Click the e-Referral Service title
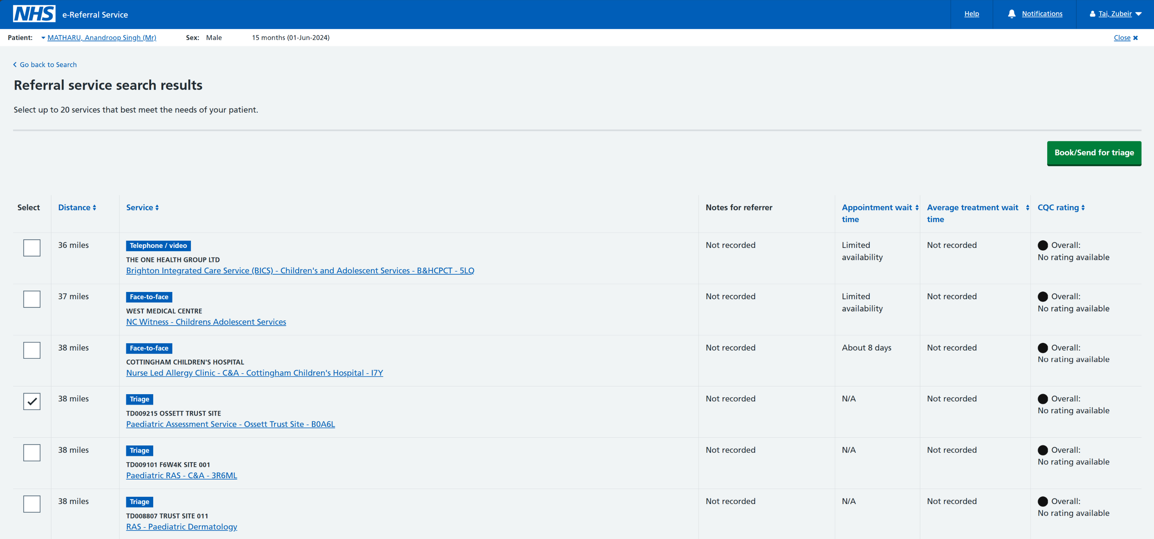Viewport: 1154px width, 539px height. pyautogui.click(x=95, y=15)
